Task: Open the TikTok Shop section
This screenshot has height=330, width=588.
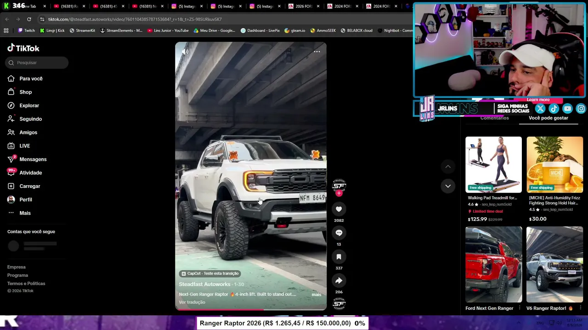Action: 25,92
